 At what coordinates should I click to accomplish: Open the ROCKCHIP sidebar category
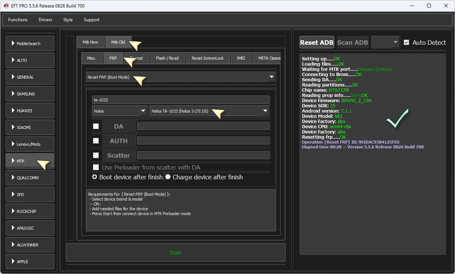pyautogui.click(x=30, y=211)
